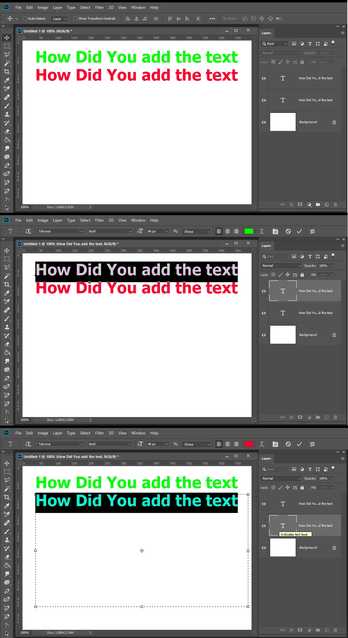Click right-align text icon in the bottom window
348x638 pixels.
[x=236, y=444]
